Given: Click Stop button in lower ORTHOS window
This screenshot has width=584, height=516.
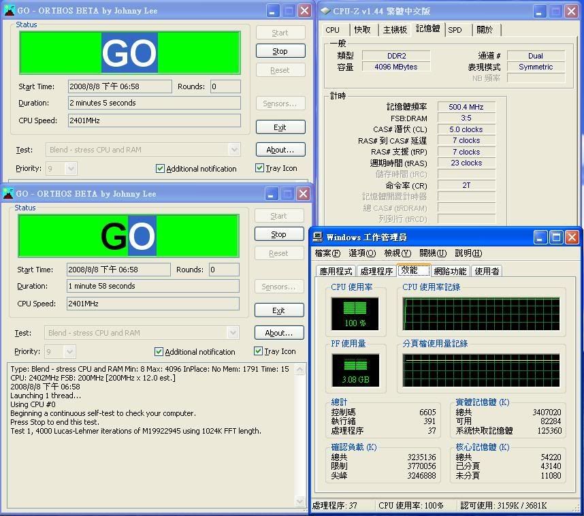Looking at the screenshot, I should pos(279,234).
